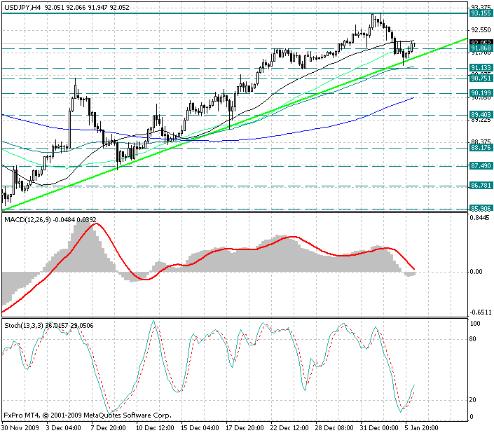Click the 86.781 level price label
This screenshot has width=494, height=433.
480,186
